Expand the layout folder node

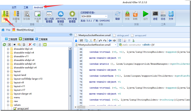tap(8, 71)
